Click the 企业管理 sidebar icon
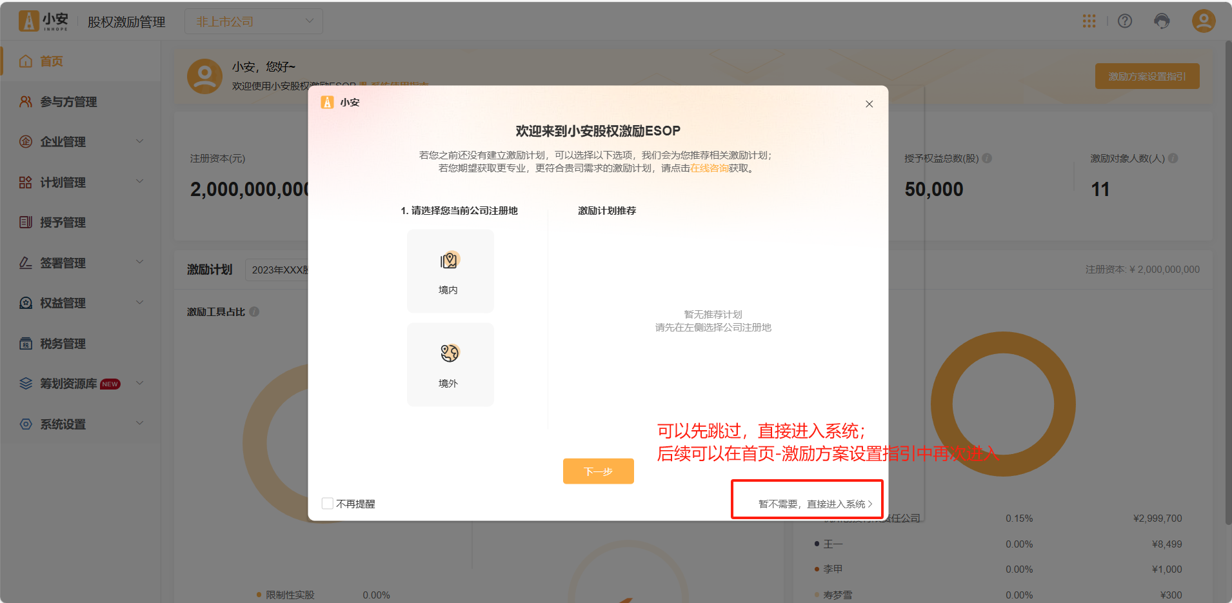This screenshot has width=1232, height=603. (26, 142)
